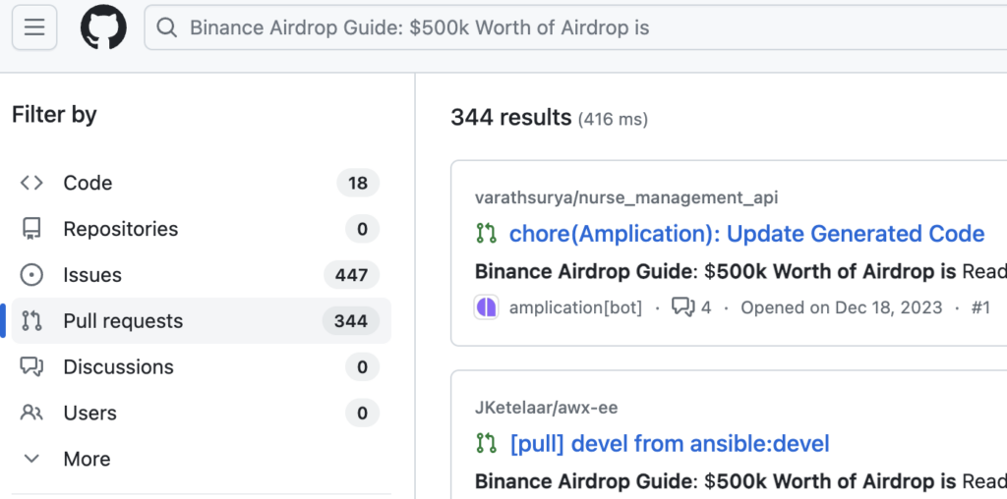Click the GitHub Octocat logo
The image size is (1007, 499).
point(102,28)
